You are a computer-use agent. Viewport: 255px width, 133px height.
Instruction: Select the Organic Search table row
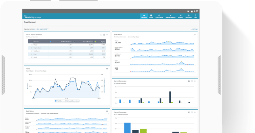coord(67,48)
